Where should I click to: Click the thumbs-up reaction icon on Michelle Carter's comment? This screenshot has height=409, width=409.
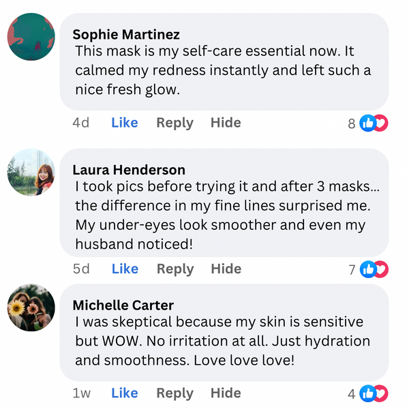(367, 393)
